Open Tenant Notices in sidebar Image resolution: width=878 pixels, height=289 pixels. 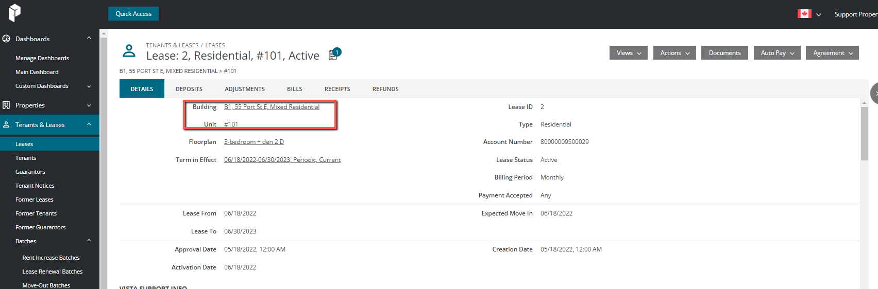[x=35, y=186]
